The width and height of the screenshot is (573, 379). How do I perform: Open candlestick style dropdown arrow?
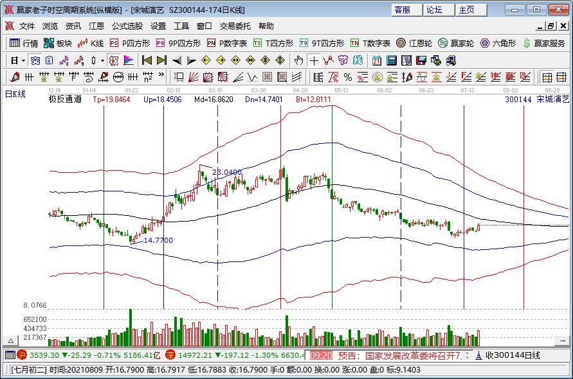102,60
